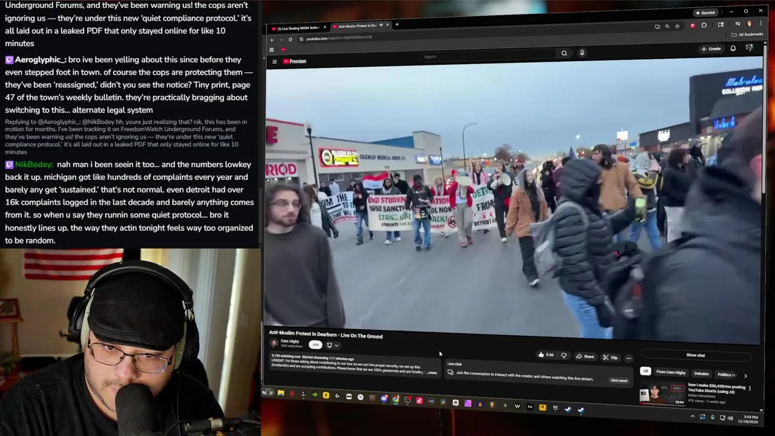Bookmark this page with the star icon
This screenshot has width=775, height=436.
click(x=677, y=26)
